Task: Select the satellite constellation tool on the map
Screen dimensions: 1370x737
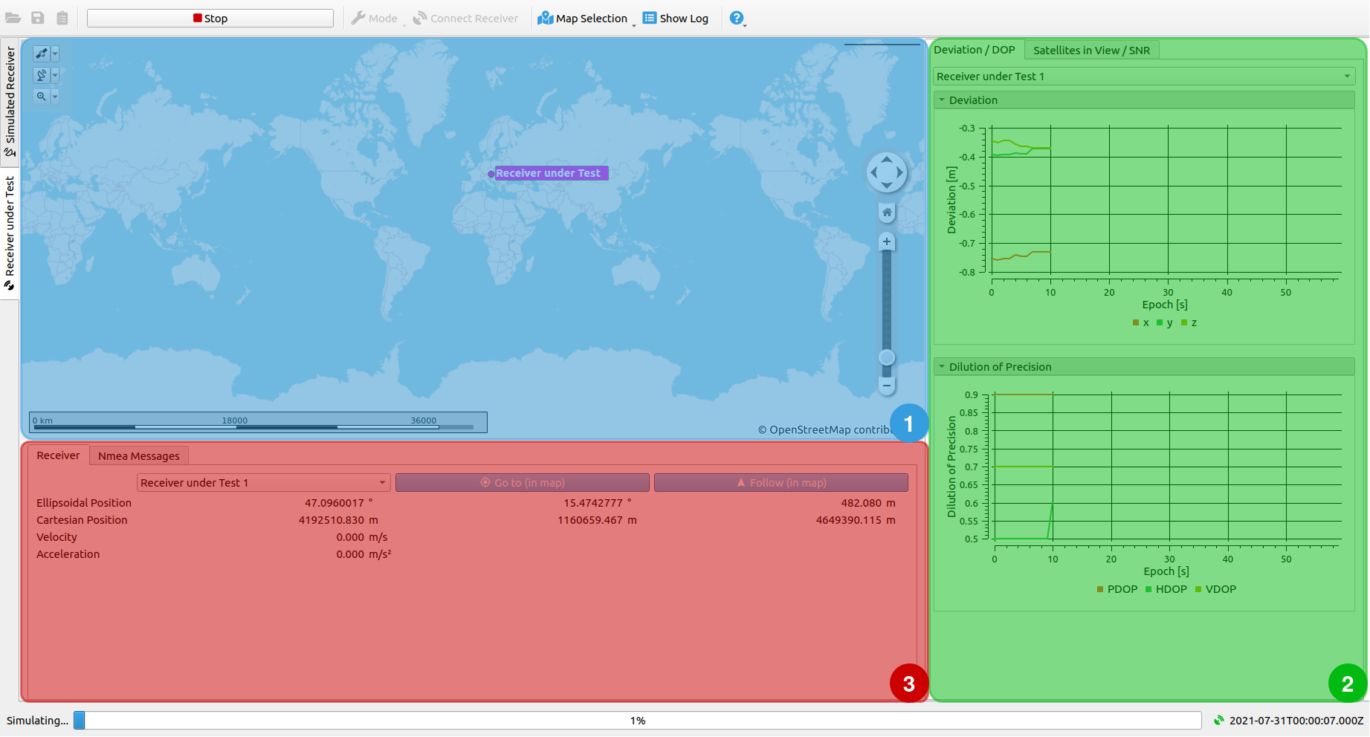Action: pyautogui.click(x=42, y=53)
